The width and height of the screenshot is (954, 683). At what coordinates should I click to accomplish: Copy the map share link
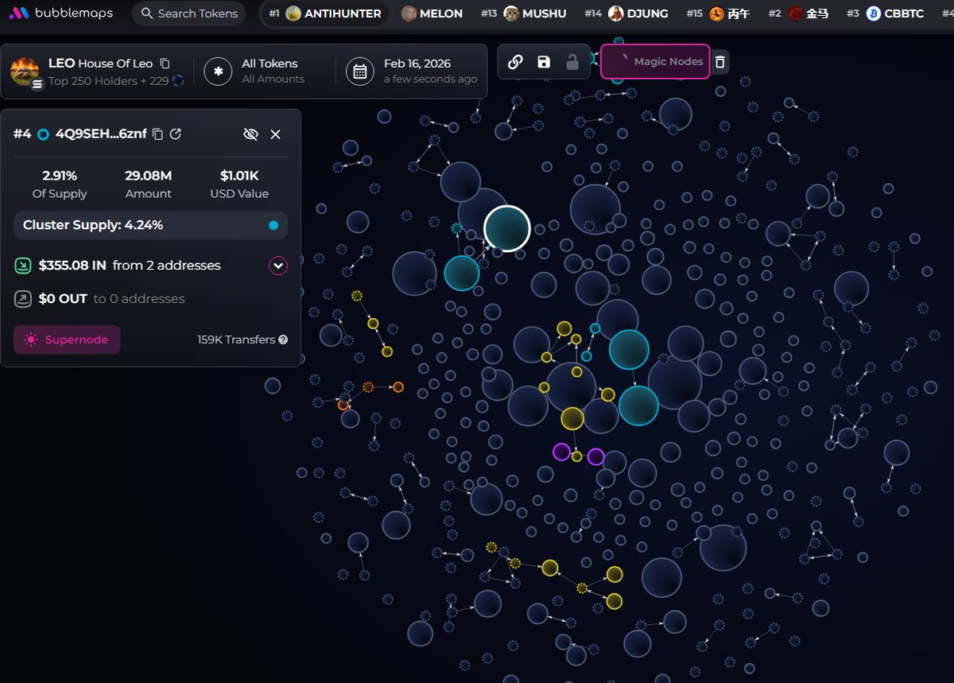[515, 62]
